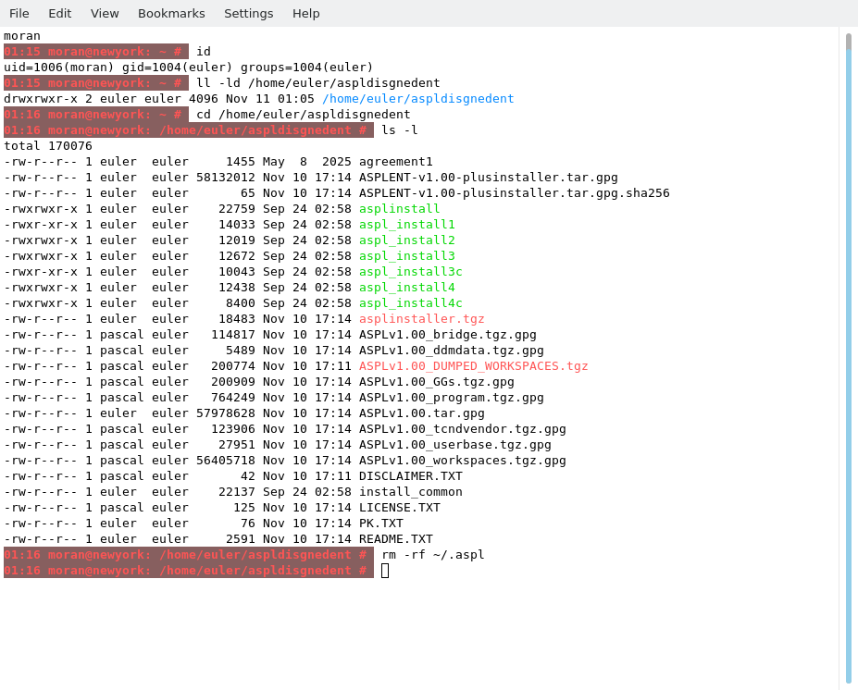Click the terminal cursor at the last prompt
The image size is (858, 690).
click(x=385, y=571)
